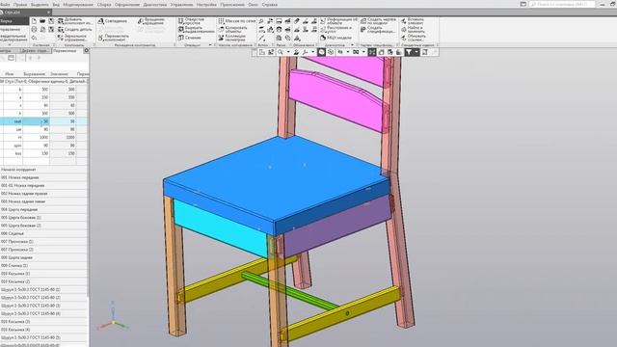Click Расстояние и угол measurement
This screenshot has height=347, width=617.
pos(335,30)
